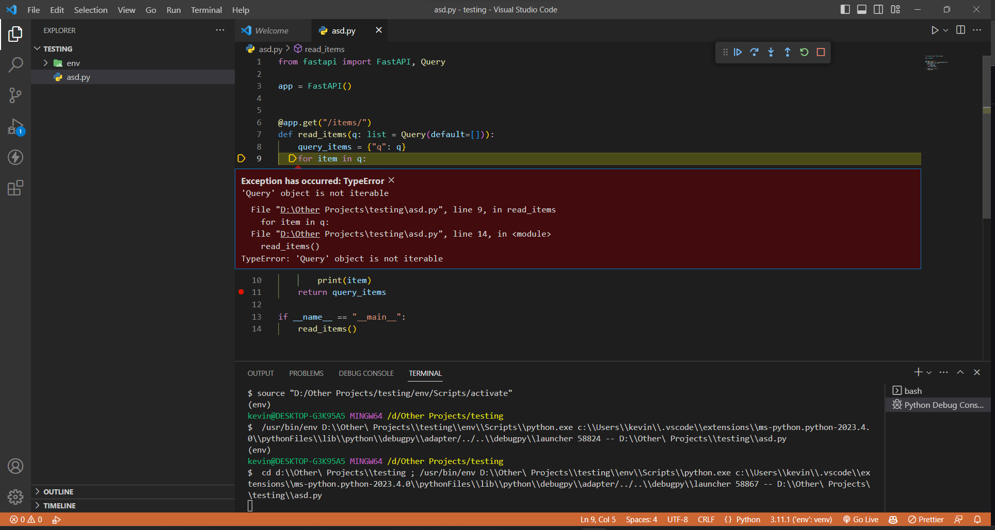Select the Python Debug Console terminal
995x530 pixels.
coord(942,405)
